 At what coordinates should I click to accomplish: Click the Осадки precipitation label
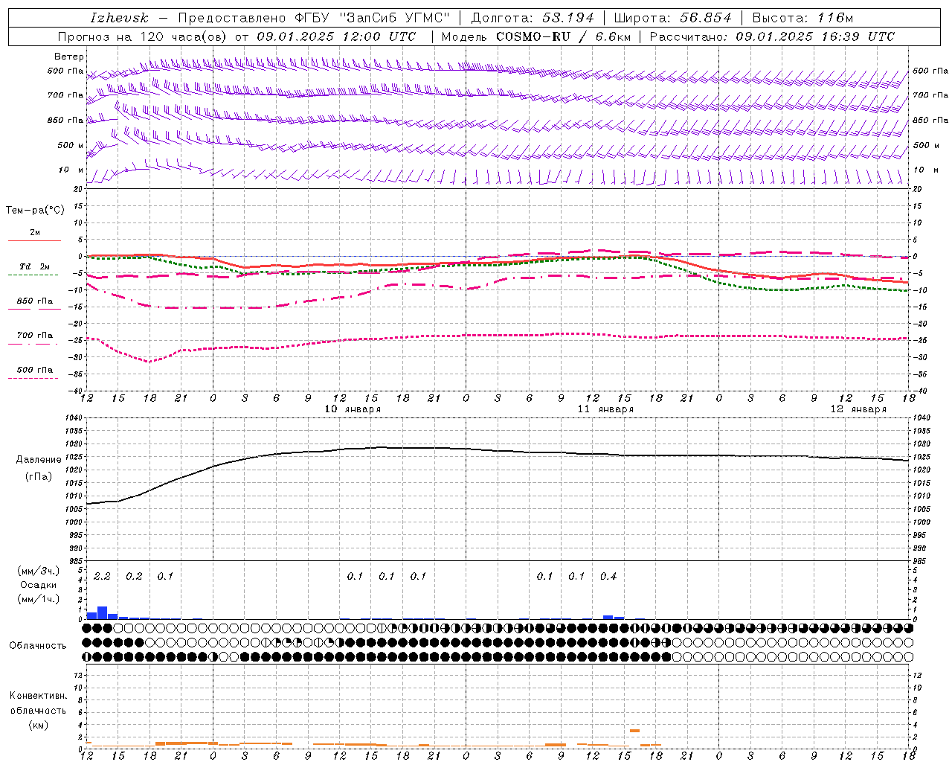click(x=39, y=585)
